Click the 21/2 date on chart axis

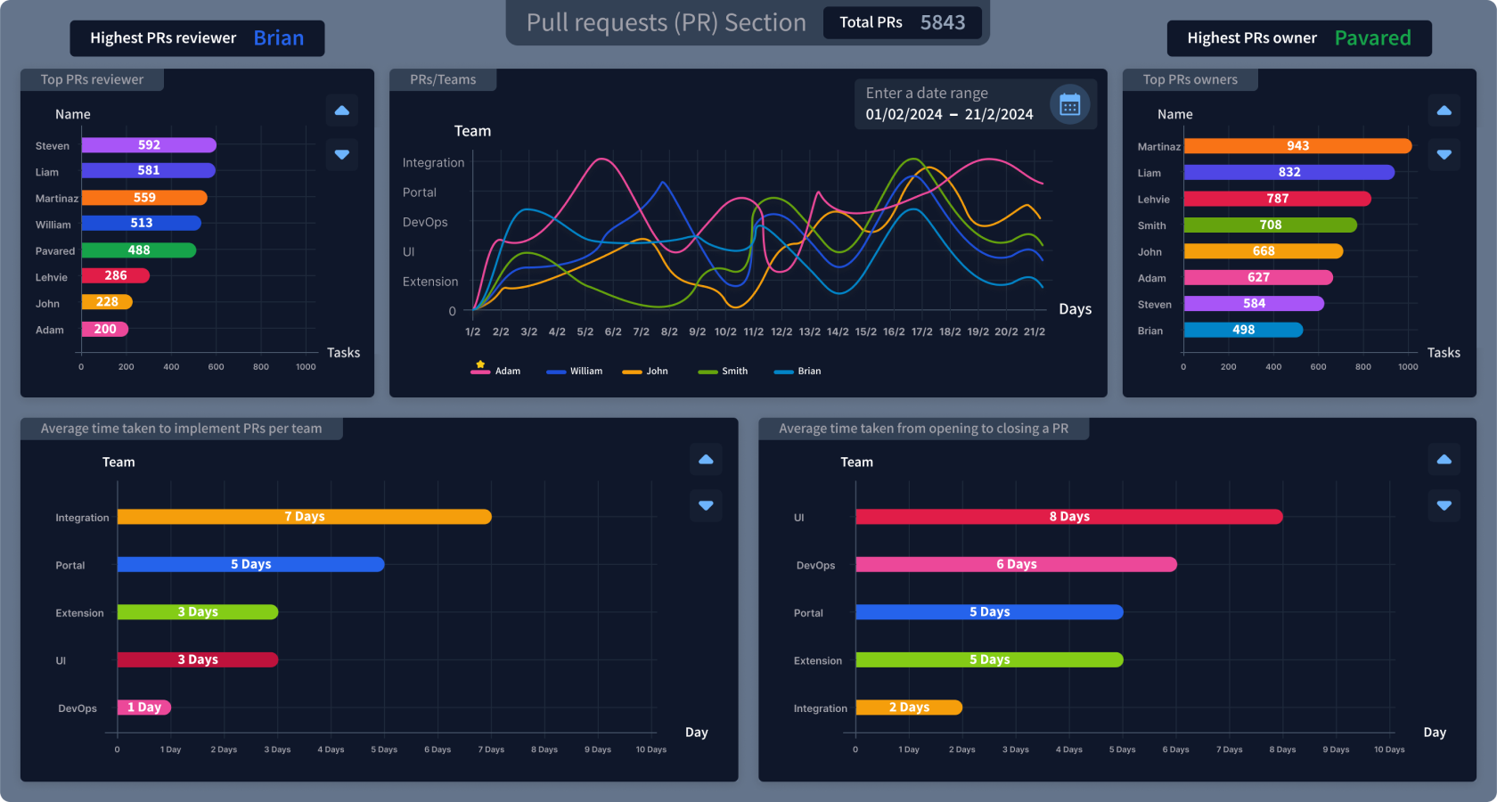coord(1034,331)
